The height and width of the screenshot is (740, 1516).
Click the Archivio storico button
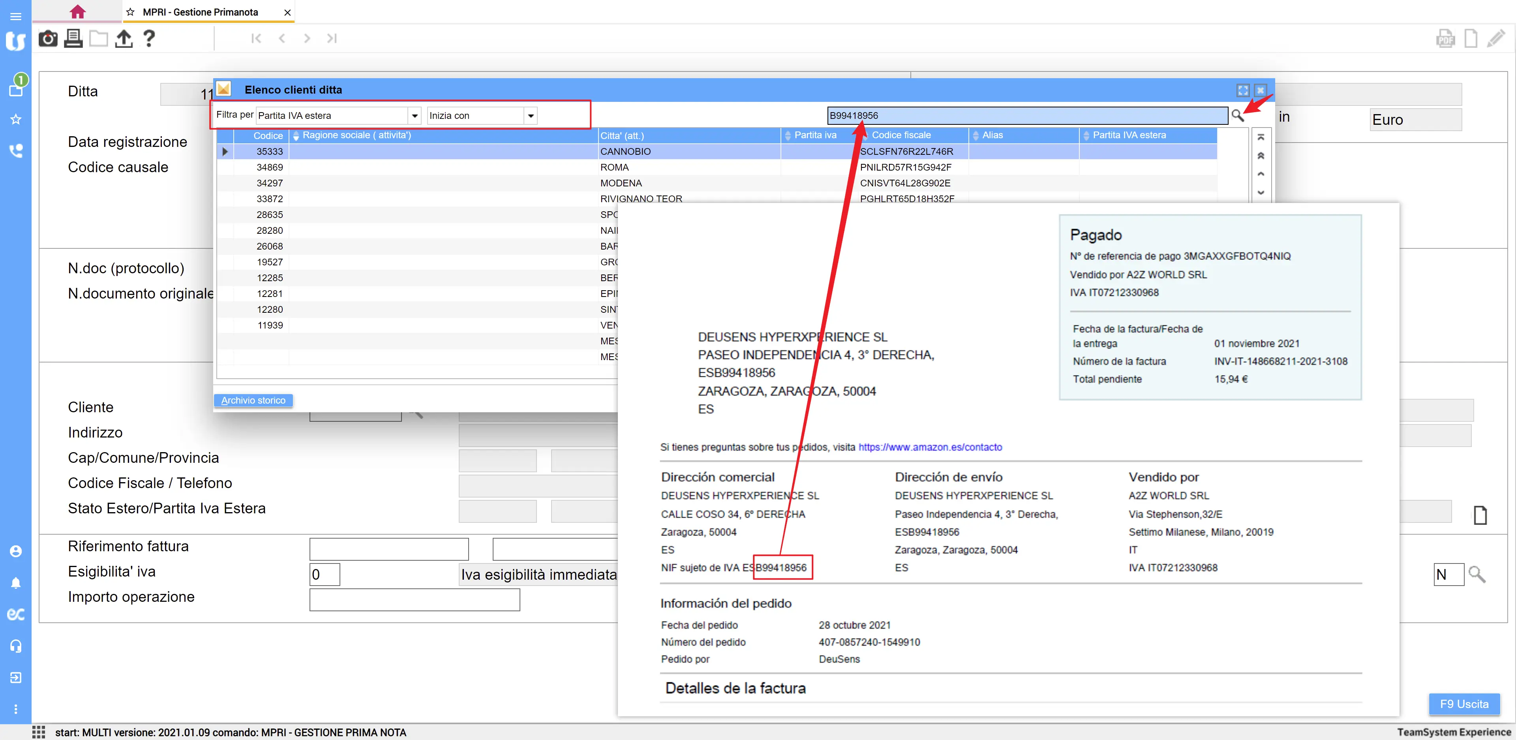[253, 400]
